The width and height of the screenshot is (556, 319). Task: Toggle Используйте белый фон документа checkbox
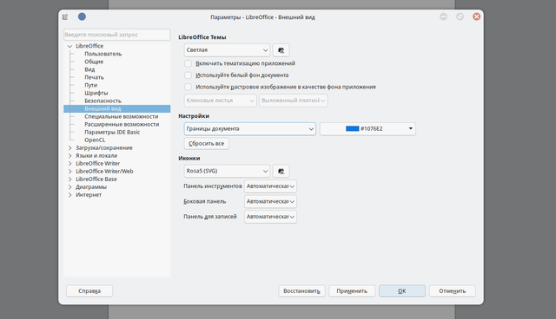[188, 75]
